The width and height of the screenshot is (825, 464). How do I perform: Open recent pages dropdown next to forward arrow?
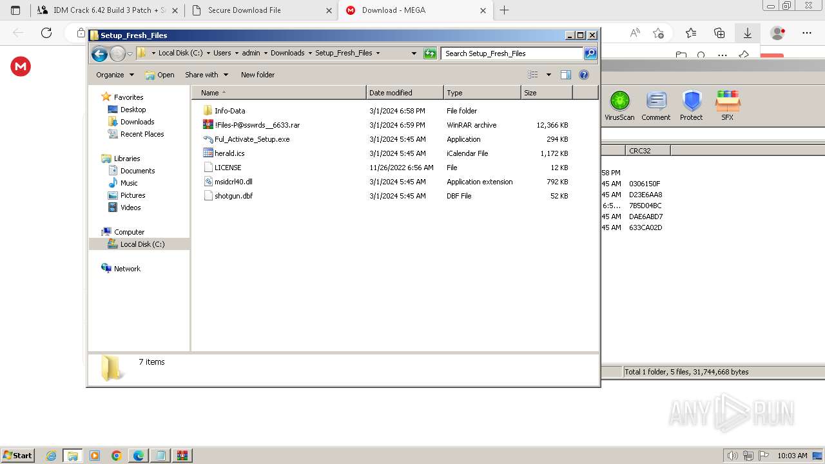tap(130, 53)
